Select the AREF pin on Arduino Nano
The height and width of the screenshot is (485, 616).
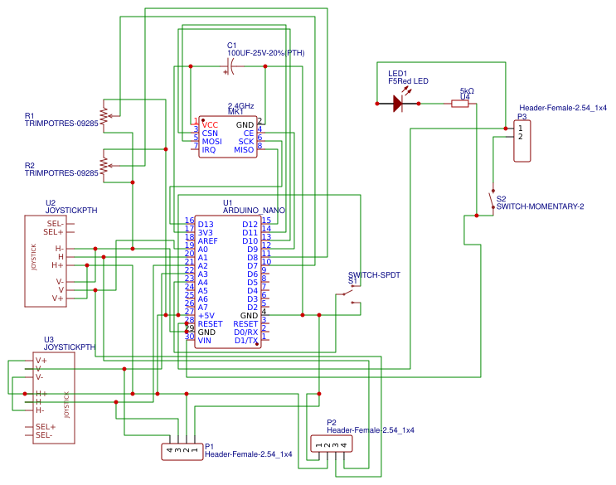click(207, 240)
